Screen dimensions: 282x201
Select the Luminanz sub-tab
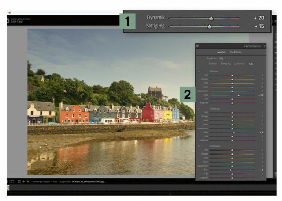pos(240,64)
